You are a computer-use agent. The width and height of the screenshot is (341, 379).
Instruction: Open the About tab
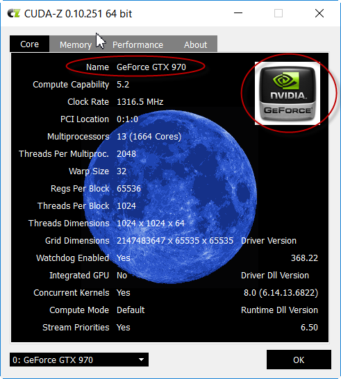[195, 44]
